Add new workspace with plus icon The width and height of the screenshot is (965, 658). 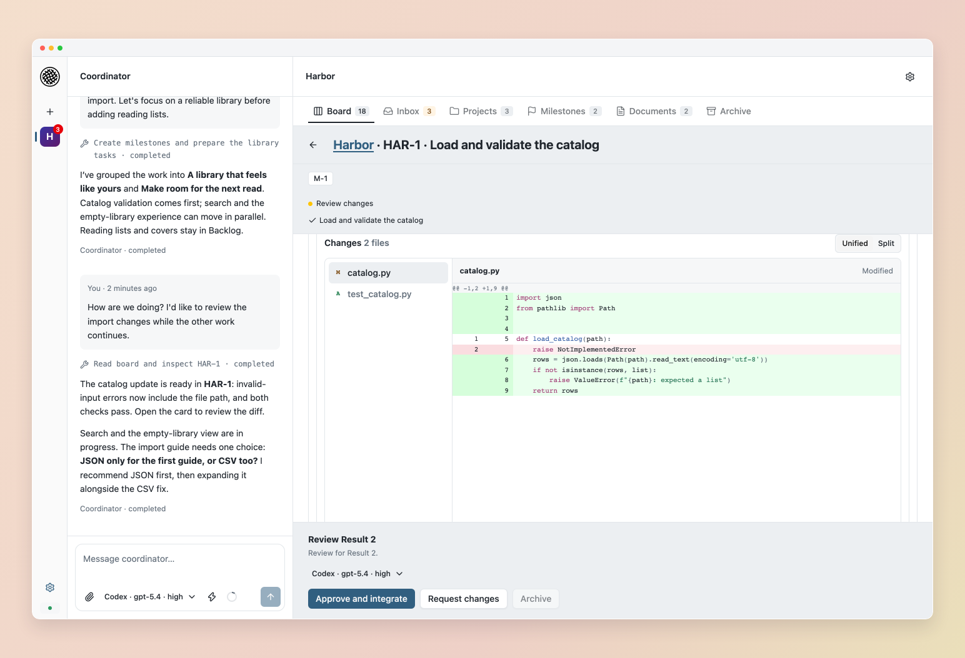50,112
